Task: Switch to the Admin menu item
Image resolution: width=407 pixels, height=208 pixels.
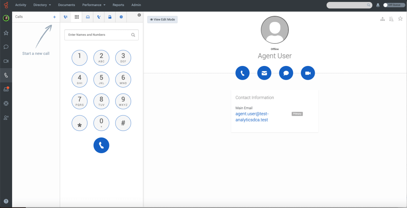Action: [136, 5]
